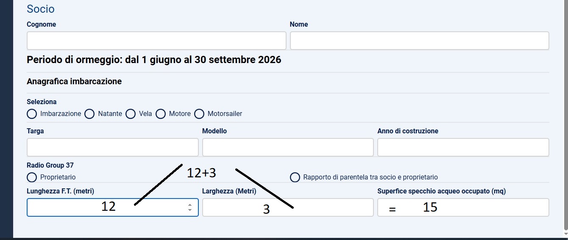Select the Motorsailer radio button
568x240 pixels.
pos(199,114)
